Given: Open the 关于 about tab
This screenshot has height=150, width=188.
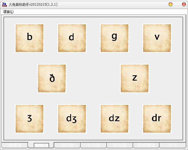Looking at the screenshot, I should pyautogui.click(x=173, y=145).
